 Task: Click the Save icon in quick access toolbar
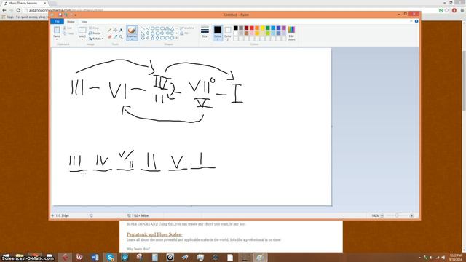coord(60,15)
